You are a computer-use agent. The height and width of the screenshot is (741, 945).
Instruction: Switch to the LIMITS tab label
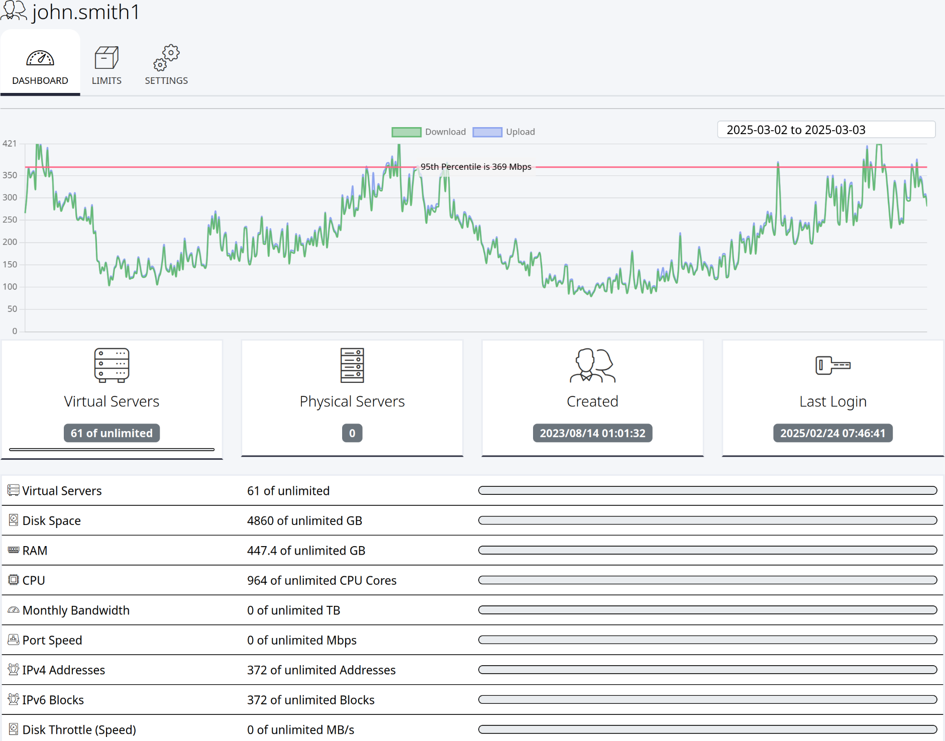pos(107,80)
